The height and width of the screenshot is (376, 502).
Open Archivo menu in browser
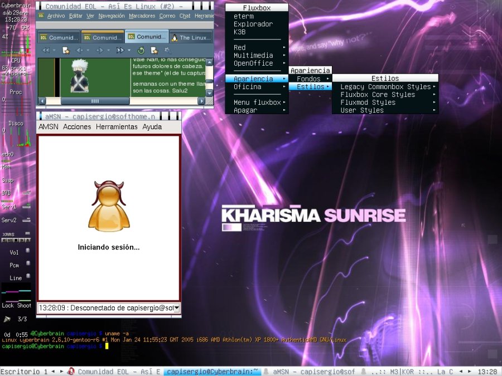pyautogui.click(x=56, y=16)
